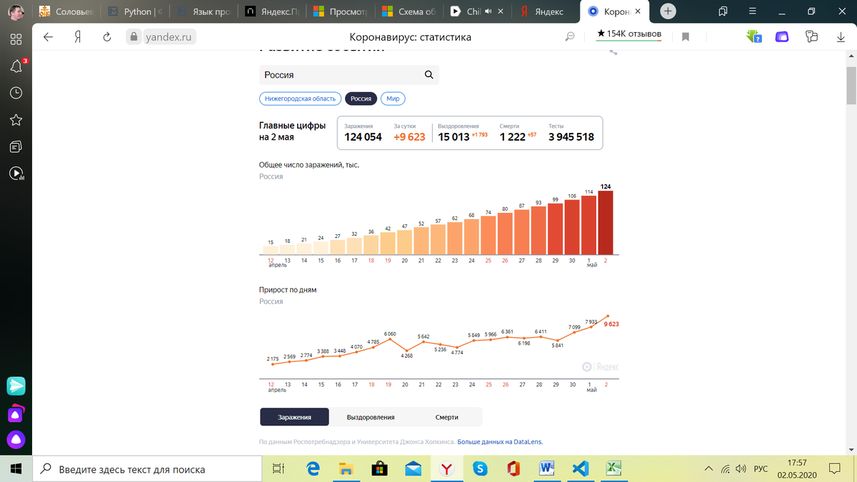
Task: Switch to the Соловьев tab
Action: tap(66, 11)
